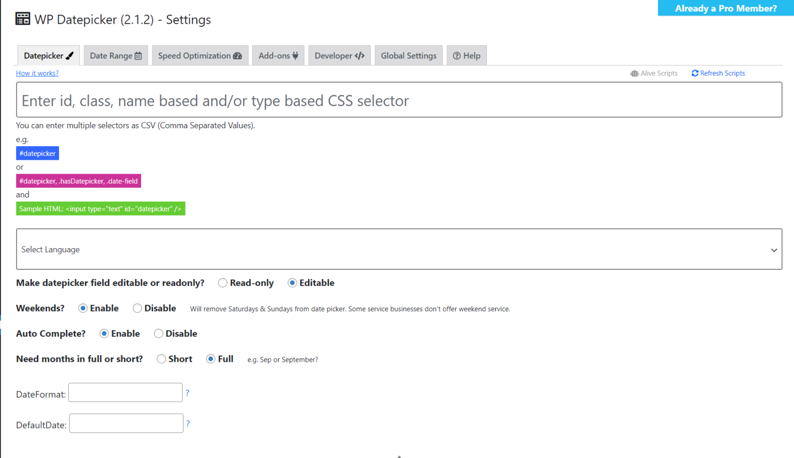Click the Refresh Scripts circular arrows icon
Image resolution: width=794 pixels, height=458 pixels.
pyautogui.click(x=695, y=73)
